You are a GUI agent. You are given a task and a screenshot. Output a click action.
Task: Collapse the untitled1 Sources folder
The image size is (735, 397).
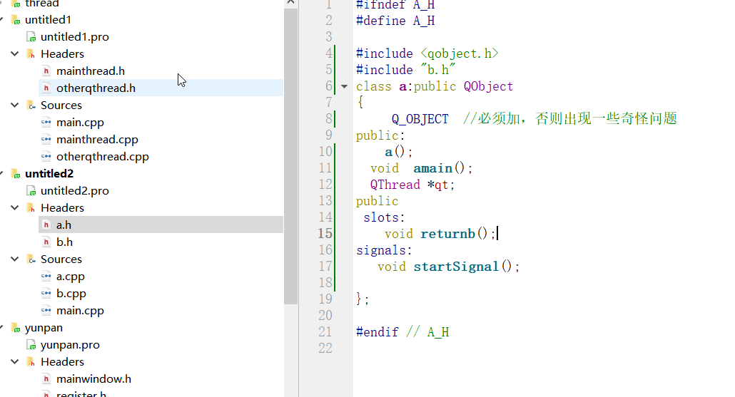[14, 105]
